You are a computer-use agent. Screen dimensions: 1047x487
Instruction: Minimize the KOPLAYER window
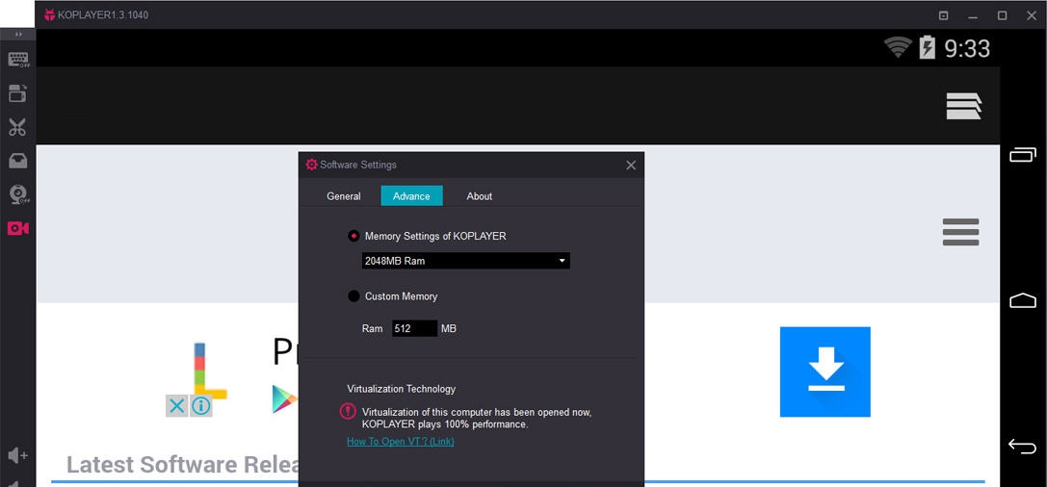[x=973, y=16]
